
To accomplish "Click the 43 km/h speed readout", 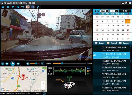I will (x=37, y=93).
